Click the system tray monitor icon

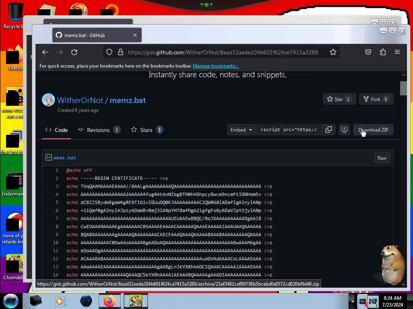pos(363,301)
